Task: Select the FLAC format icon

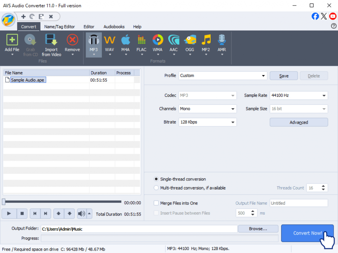Action: tap(141, 40)
